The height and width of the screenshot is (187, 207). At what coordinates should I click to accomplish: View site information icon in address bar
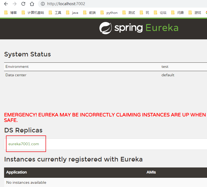(x=43, y=4)
